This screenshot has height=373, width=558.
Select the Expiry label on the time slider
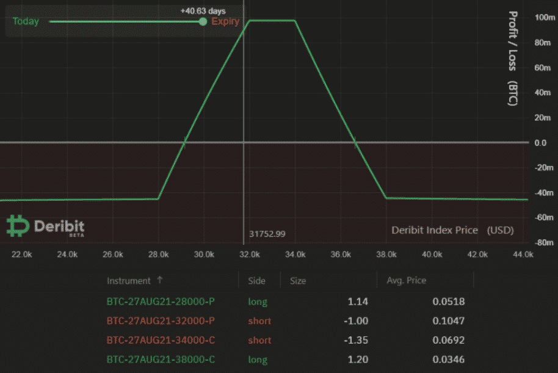tap(225, 21)
